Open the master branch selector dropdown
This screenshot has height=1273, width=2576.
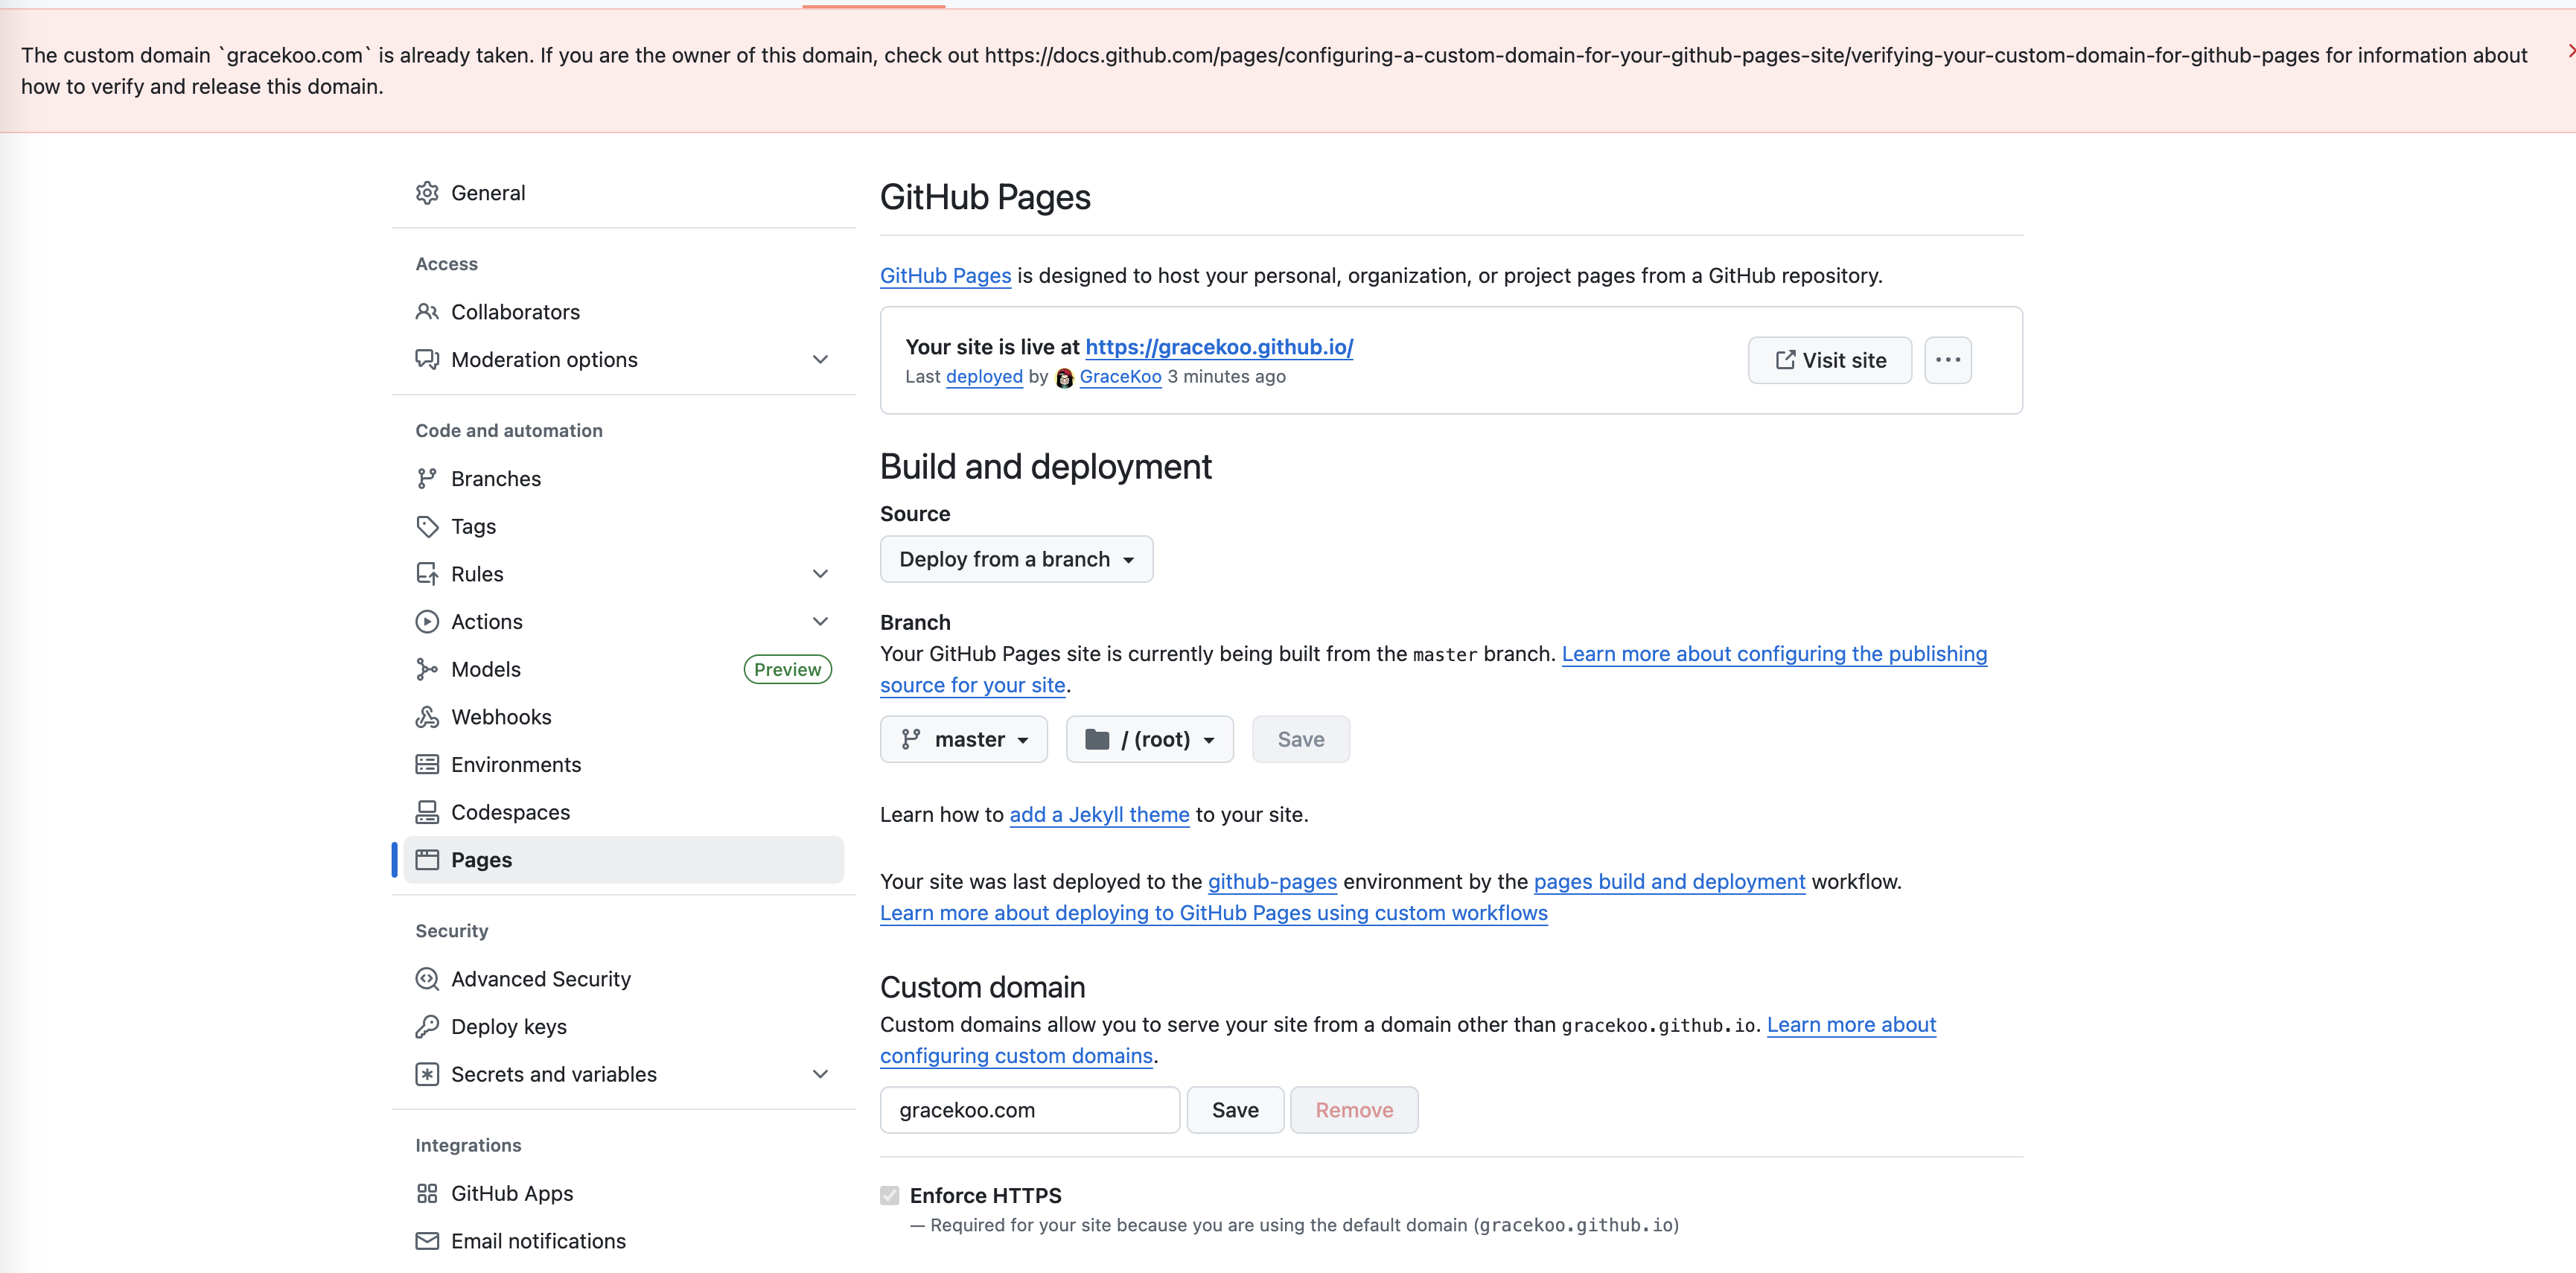pos(964,739)
